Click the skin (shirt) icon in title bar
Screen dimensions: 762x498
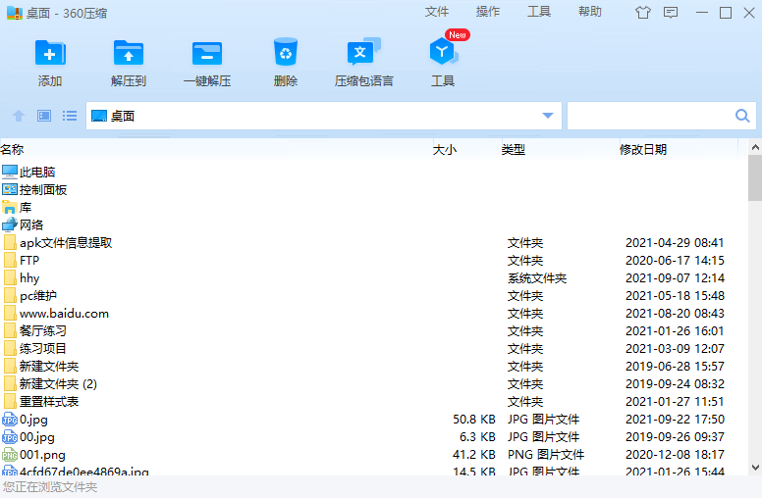pyautogui.click(x=643, y=13)
